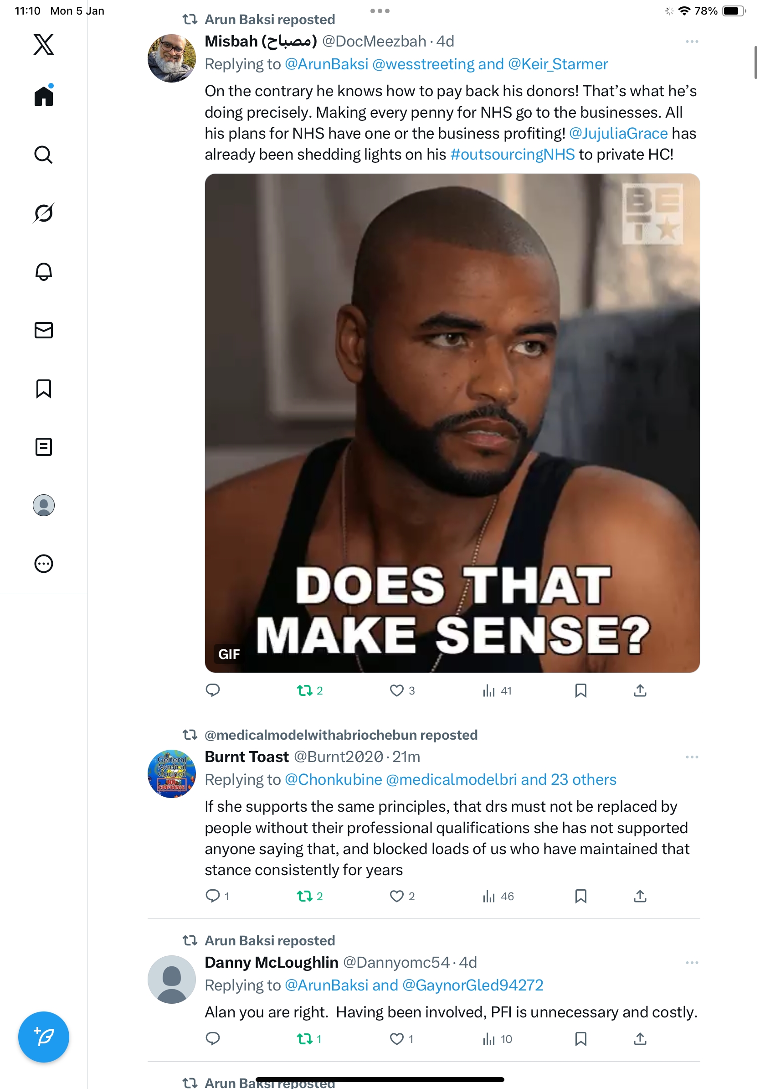Open Grok from the sidebar
Screen dimensions: 760x1089
44,213
